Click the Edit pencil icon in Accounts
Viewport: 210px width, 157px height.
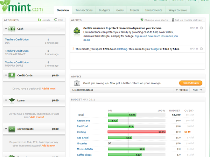coord(55,20)
